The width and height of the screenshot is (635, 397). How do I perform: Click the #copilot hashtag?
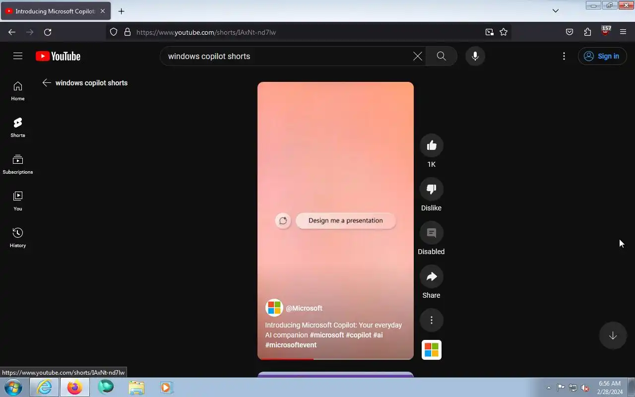pyautogui.click(x=359, y=335)
